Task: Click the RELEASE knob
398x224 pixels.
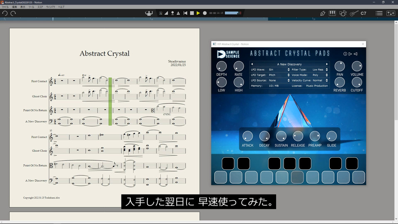Action: coord(298,136)
